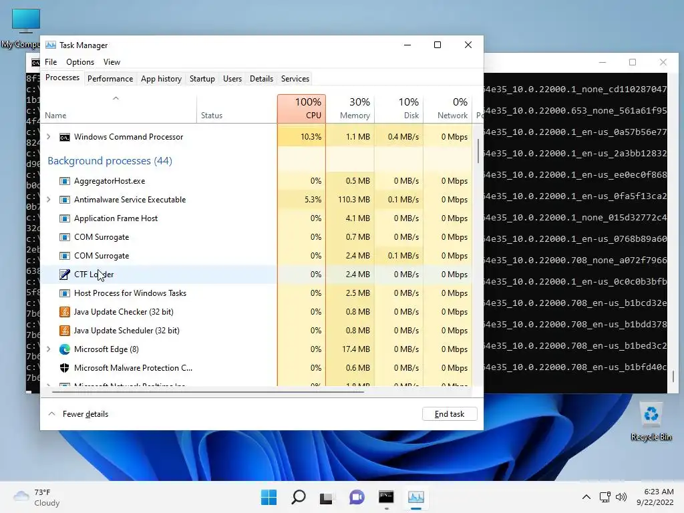Expand the Windows Command Processor row
This screenshot has height=513, width=684.
[48, 137]
